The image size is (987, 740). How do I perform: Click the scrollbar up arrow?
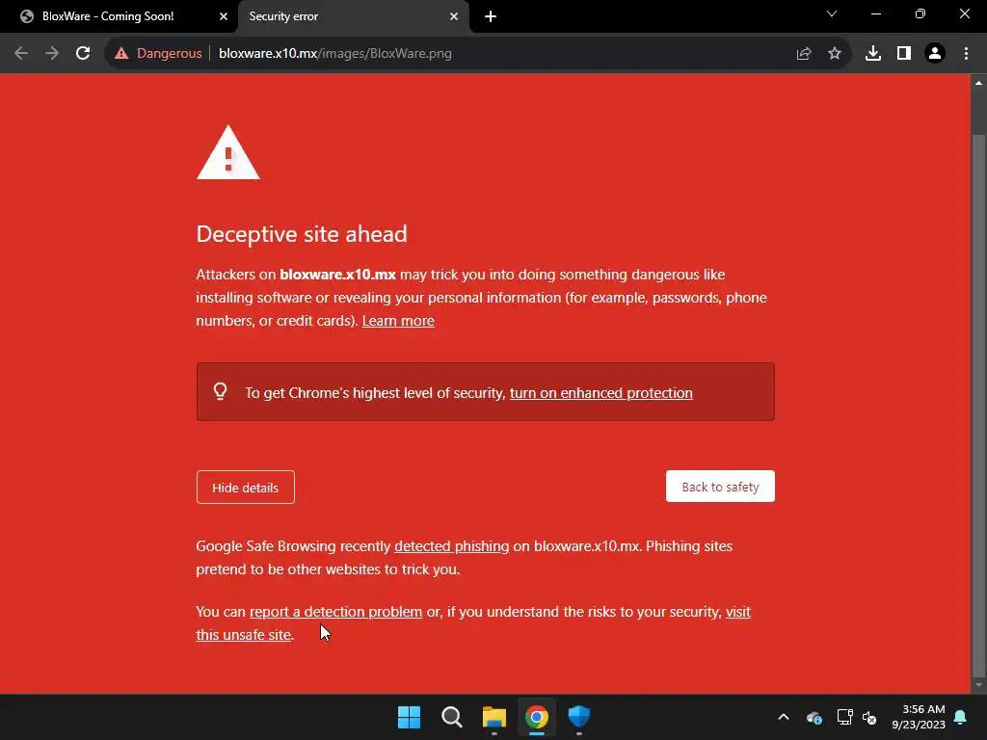coord(978,83)
